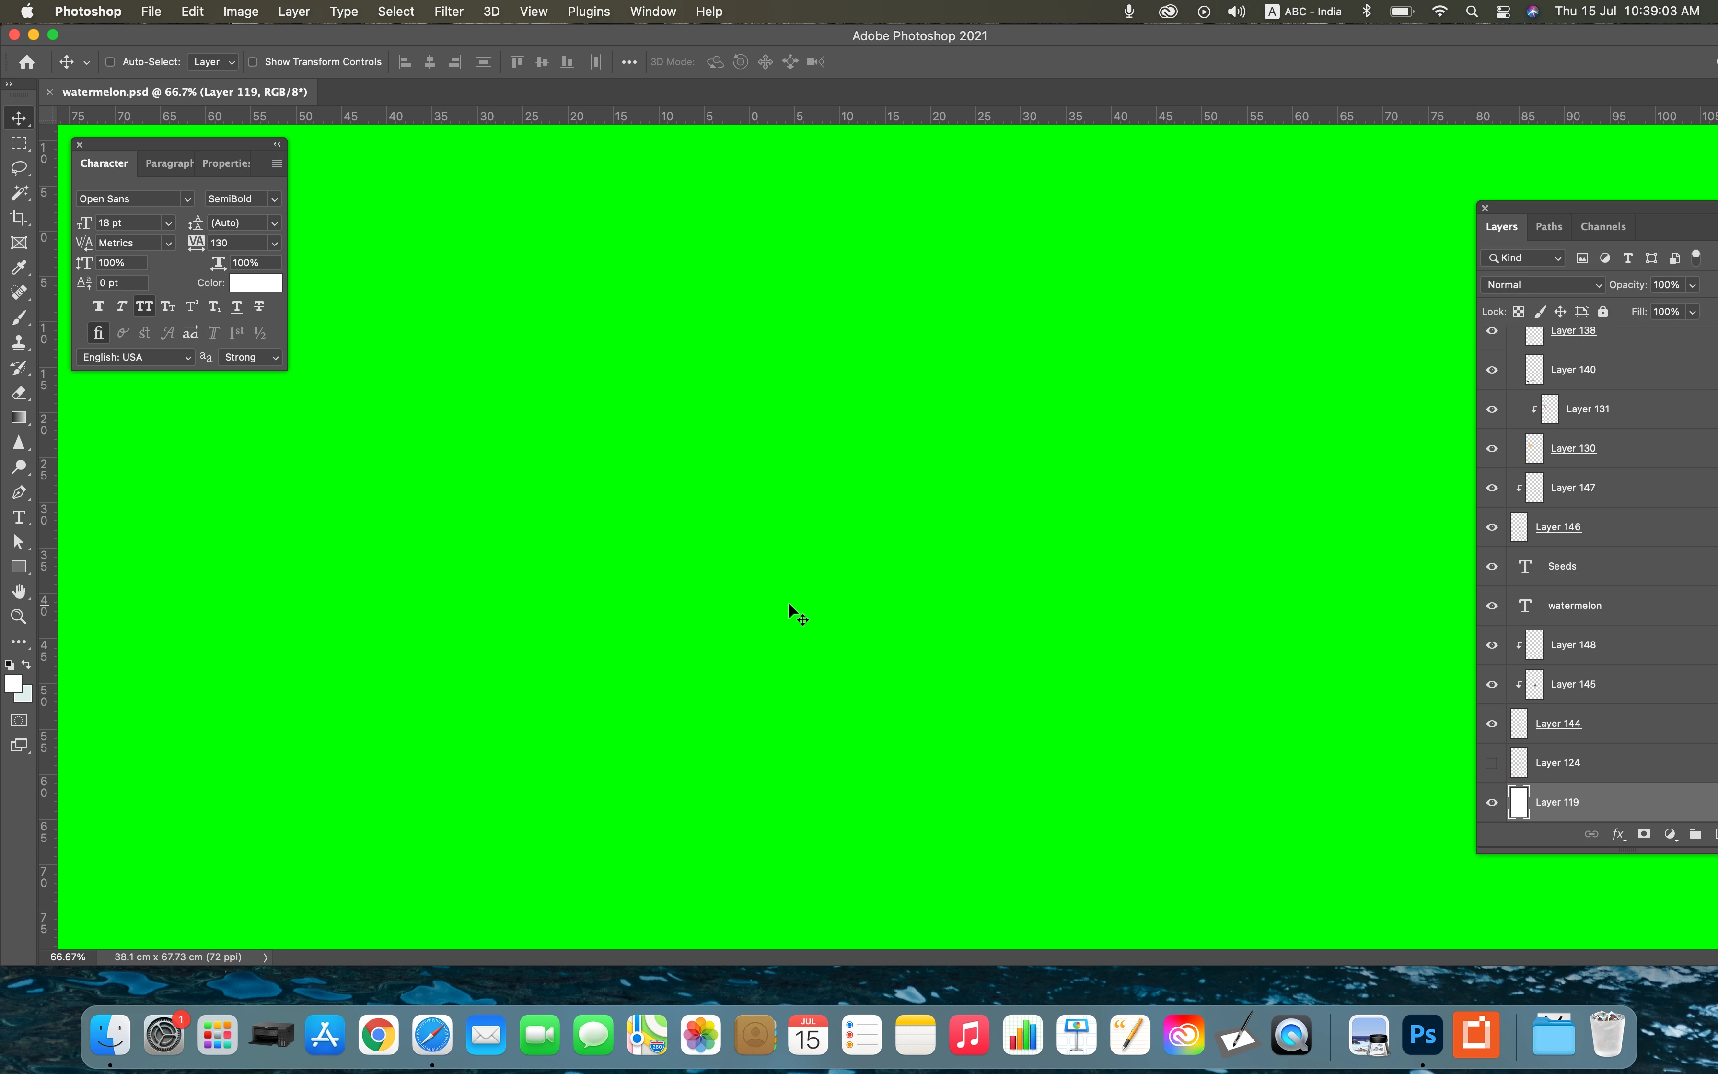Expand the SemiBold font style dropdown

click(274, 199)
